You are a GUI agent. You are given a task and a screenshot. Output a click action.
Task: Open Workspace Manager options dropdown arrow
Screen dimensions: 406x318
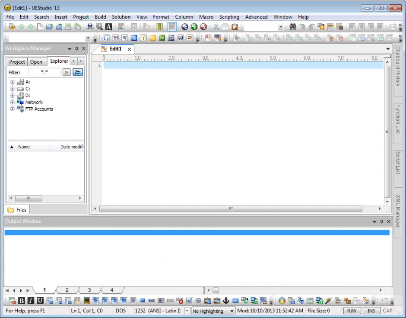pos(70,48)
